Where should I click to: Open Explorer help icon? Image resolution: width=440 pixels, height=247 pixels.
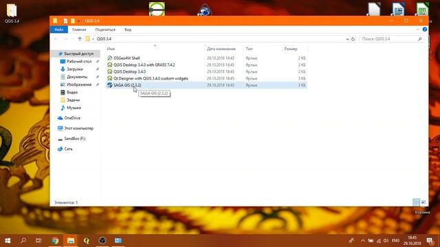coord(425,30)
